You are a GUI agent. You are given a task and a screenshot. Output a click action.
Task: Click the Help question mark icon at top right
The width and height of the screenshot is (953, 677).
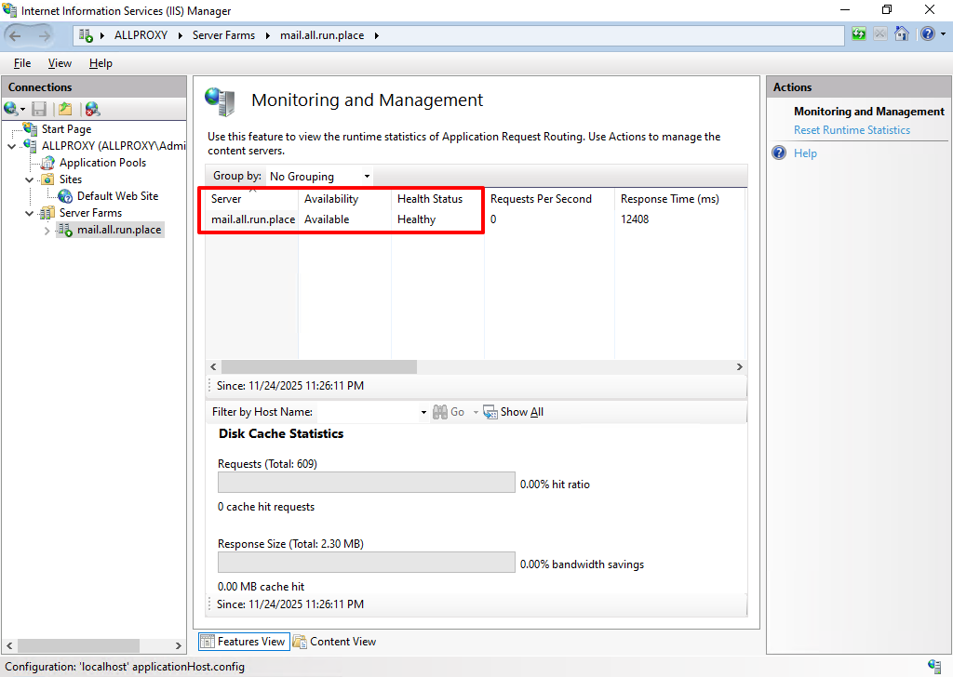click(928, 34)
